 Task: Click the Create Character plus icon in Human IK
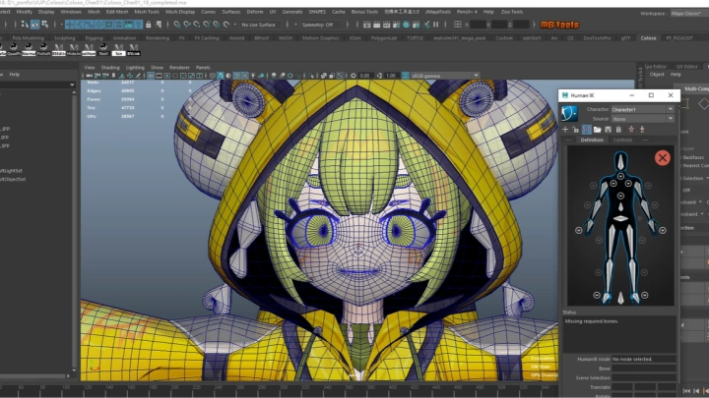565,130
